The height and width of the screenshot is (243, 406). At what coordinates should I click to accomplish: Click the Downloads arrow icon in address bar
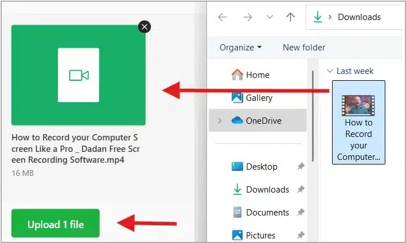pos(318,17)
